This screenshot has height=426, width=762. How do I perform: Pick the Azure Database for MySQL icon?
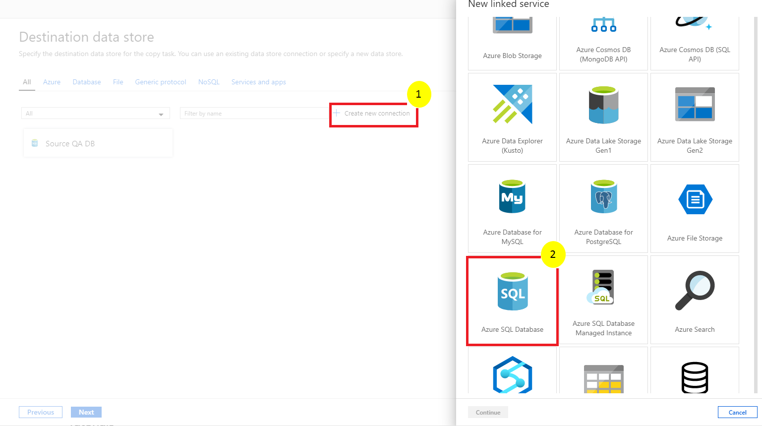pyautogui.click(x=512, y=196)
